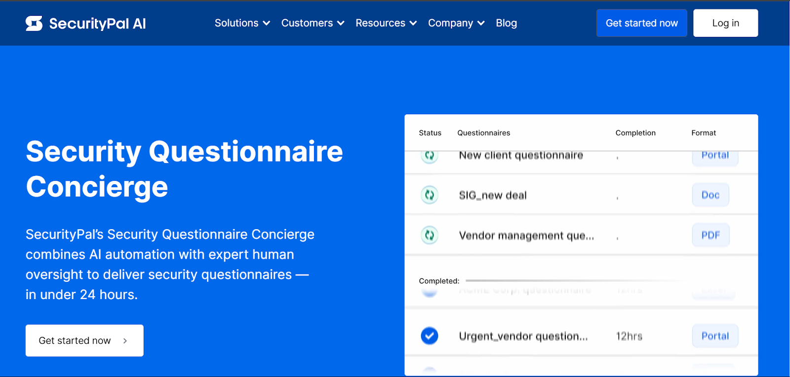
Task: Open the Resources menu
Action: [x=386, y=23]
